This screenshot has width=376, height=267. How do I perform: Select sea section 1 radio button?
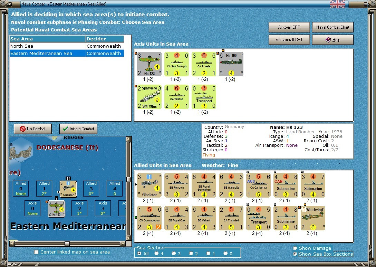[x=209, y=254]
